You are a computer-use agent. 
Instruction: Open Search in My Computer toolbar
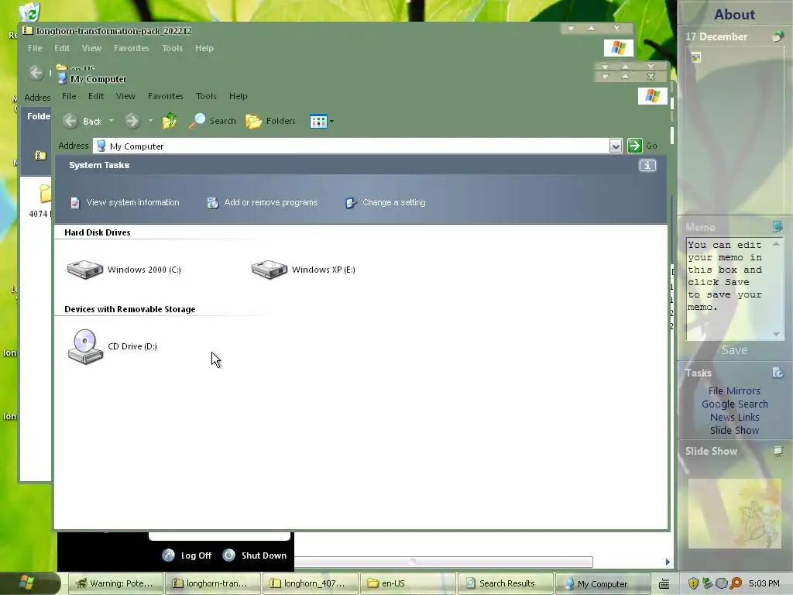(x=212, y=121)
